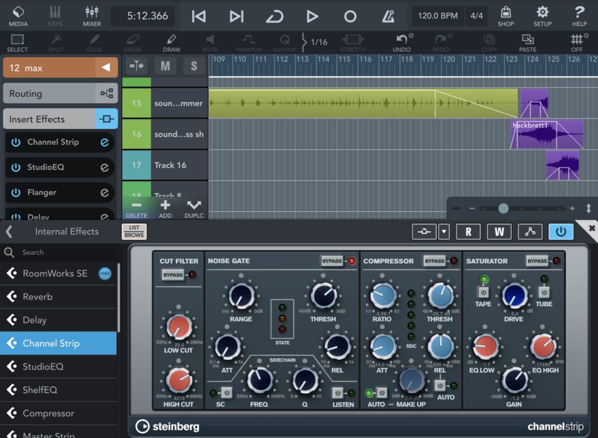The height and width of the screenshot is (438, 598).
Task: Open the Mixer panel
Action: pyautogui.click(x=92, y=16)
